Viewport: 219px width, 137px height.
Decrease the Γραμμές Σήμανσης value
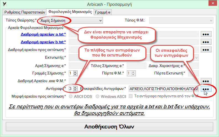click(75, 74)
